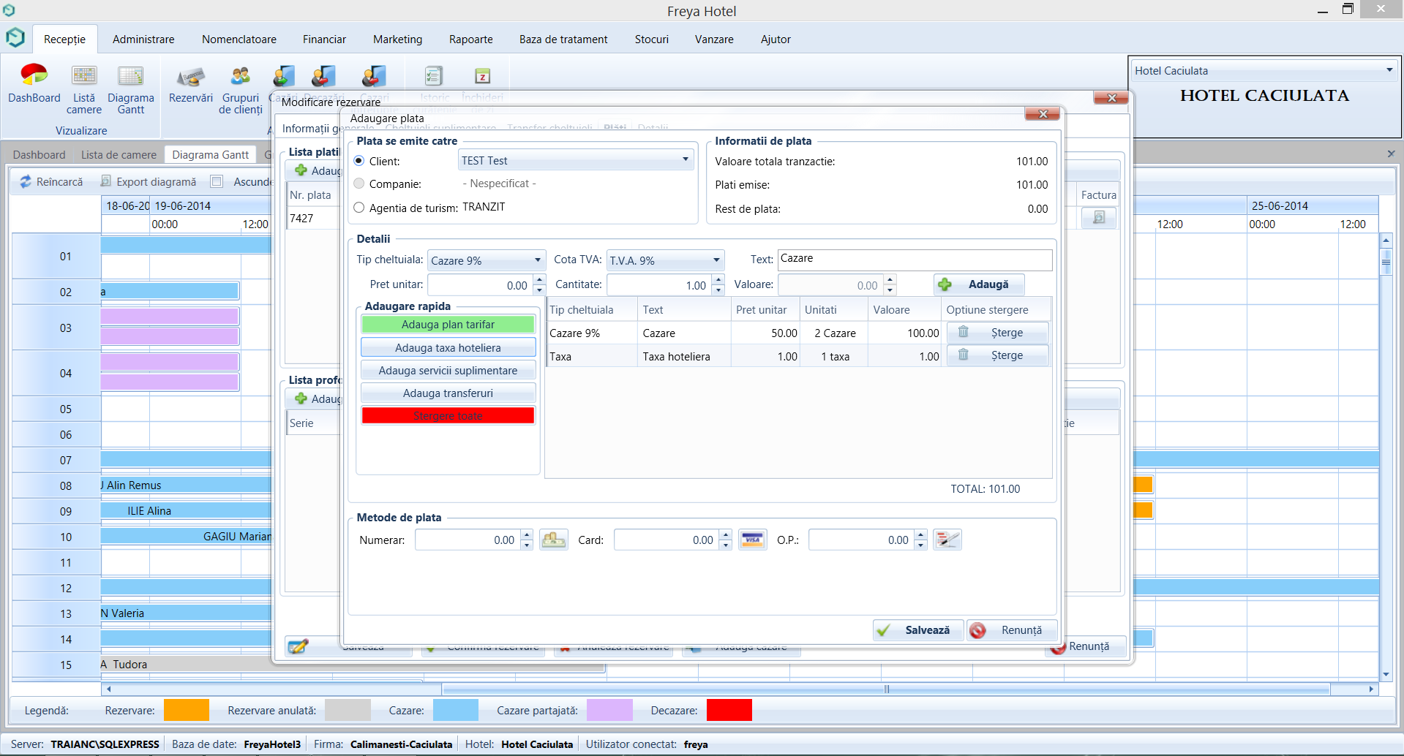Expand the Hotel Caciulata selector
Viewport: 1404px width, 756px height.
coord(1389,71)
